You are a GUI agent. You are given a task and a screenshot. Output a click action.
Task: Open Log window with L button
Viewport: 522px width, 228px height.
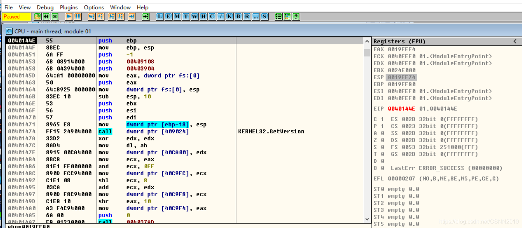point(160,16)
